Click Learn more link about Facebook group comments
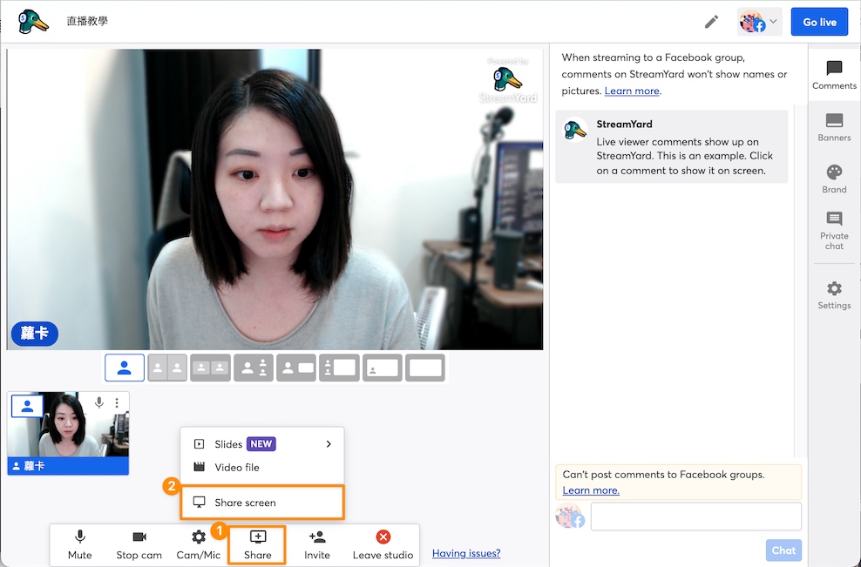The width and height of the screenshot is (861, 567). coord(632,91)
